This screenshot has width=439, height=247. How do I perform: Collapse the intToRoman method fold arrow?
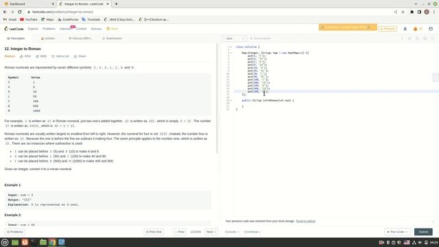pos(231,101)
